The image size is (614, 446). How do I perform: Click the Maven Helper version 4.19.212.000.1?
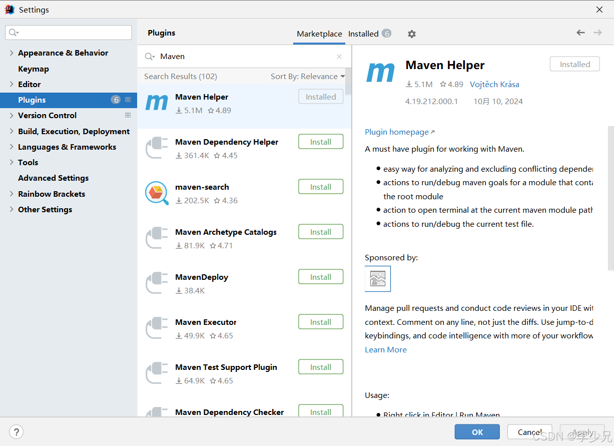(x=432, y=101)
